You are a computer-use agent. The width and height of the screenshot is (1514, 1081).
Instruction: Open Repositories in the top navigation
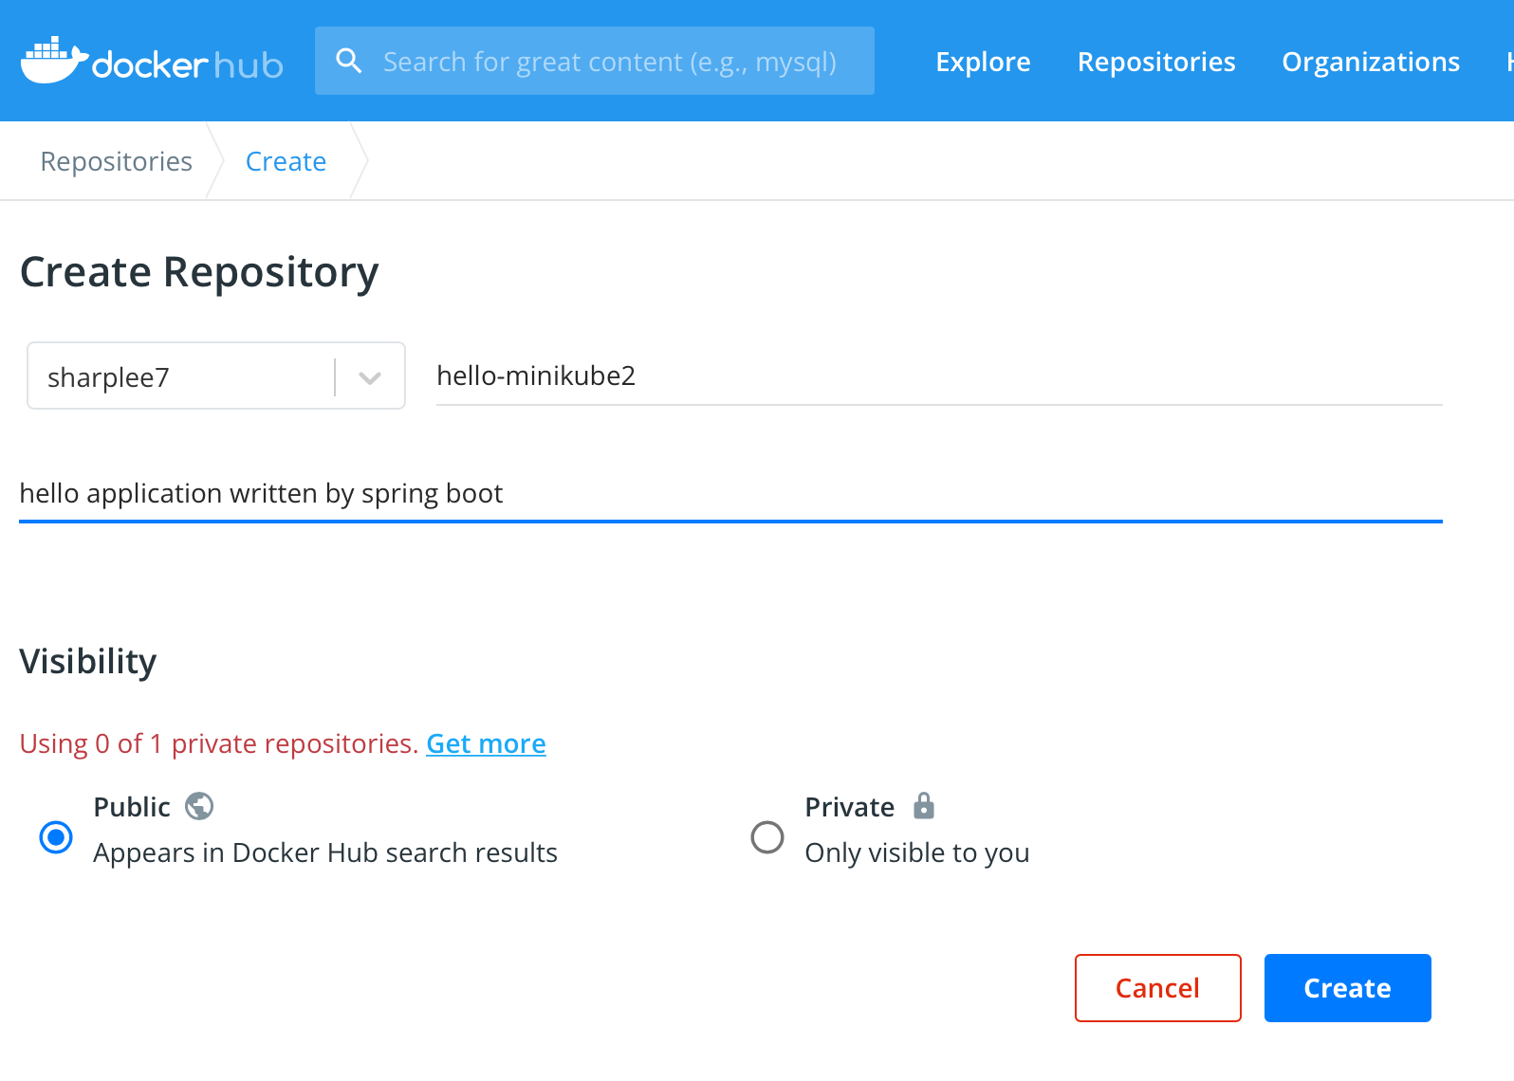(x=1156, y=62)
